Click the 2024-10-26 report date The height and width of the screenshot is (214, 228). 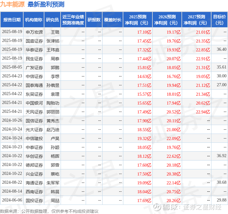pos(12,120)
